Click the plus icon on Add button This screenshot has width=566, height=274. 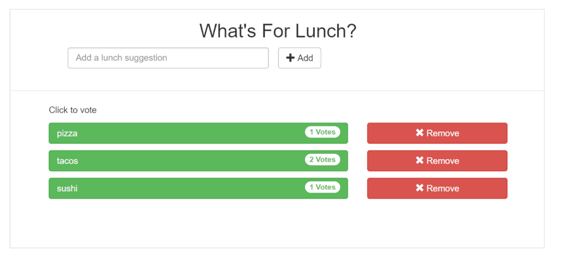[x=290, y=58]
